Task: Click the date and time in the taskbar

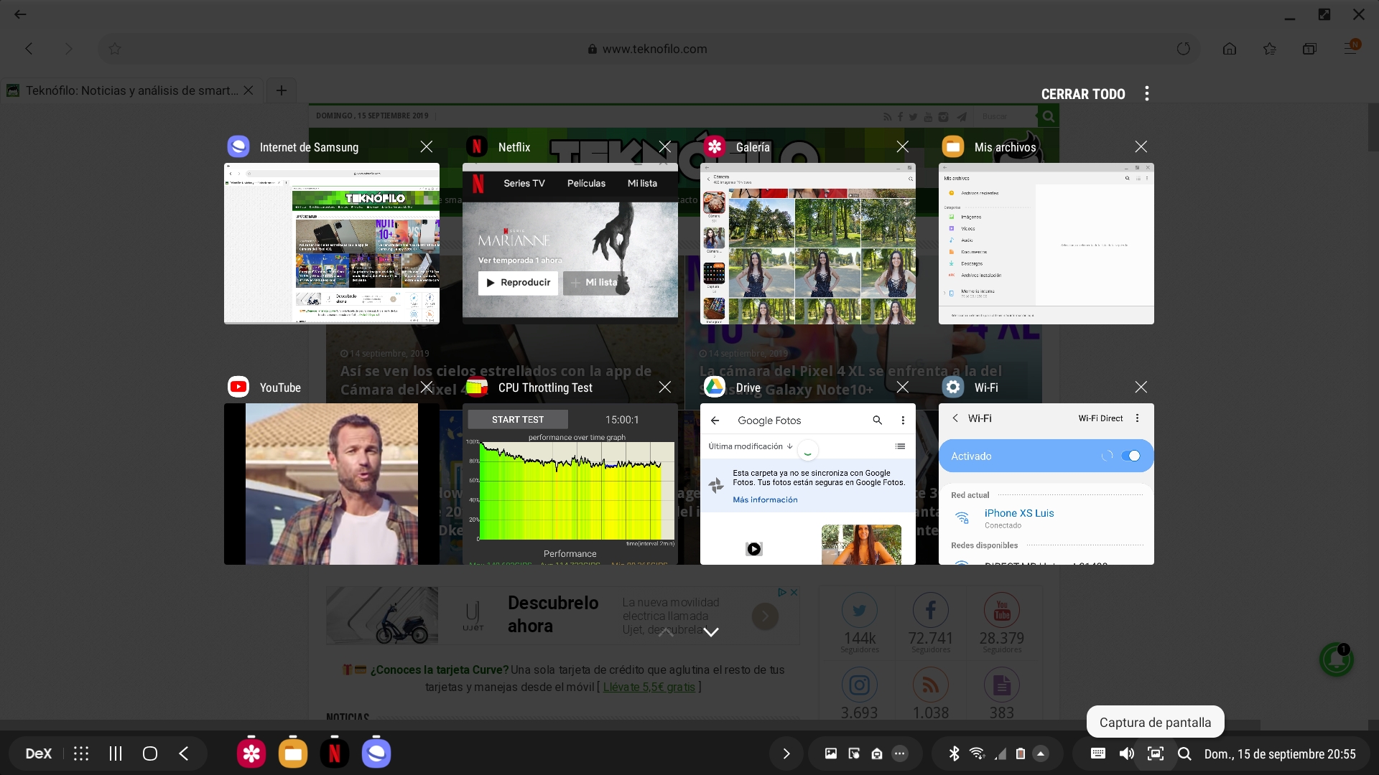Action: (x=1280, y=754)
